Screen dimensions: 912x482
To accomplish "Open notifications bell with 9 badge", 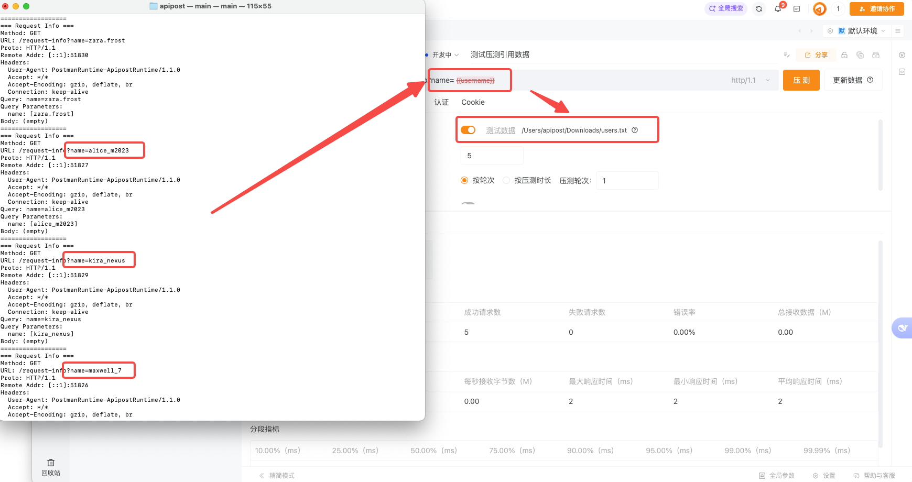I will click(x=778, y=9).
